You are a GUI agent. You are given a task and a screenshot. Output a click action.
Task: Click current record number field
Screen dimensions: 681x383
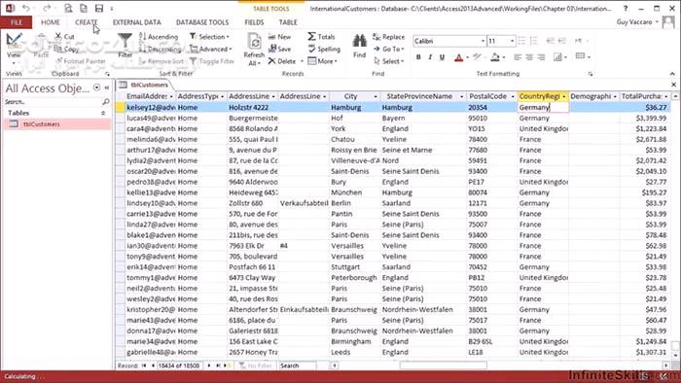pyautogui.click(x=179, y=366)
